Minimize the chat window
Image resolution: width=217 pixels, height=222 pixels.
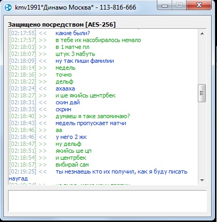tap(165, 5)
